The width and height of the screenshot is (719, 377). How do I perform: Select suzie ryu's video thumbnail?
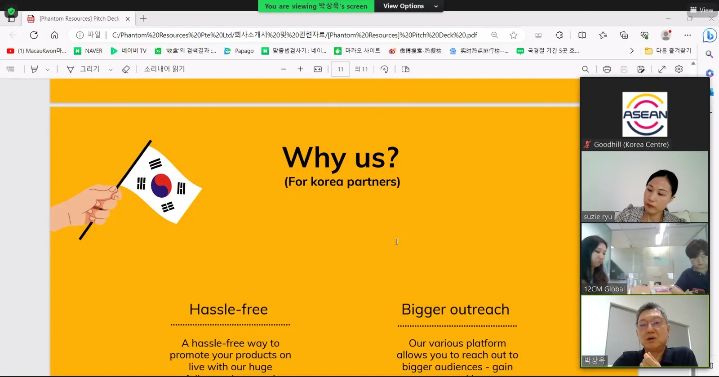(645, 186)
